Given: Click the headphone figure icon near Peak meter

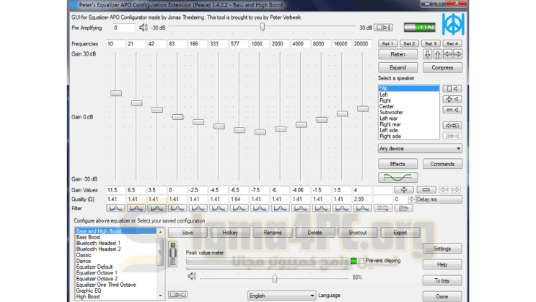Looking at the screenshot, I should click(173, 254).
